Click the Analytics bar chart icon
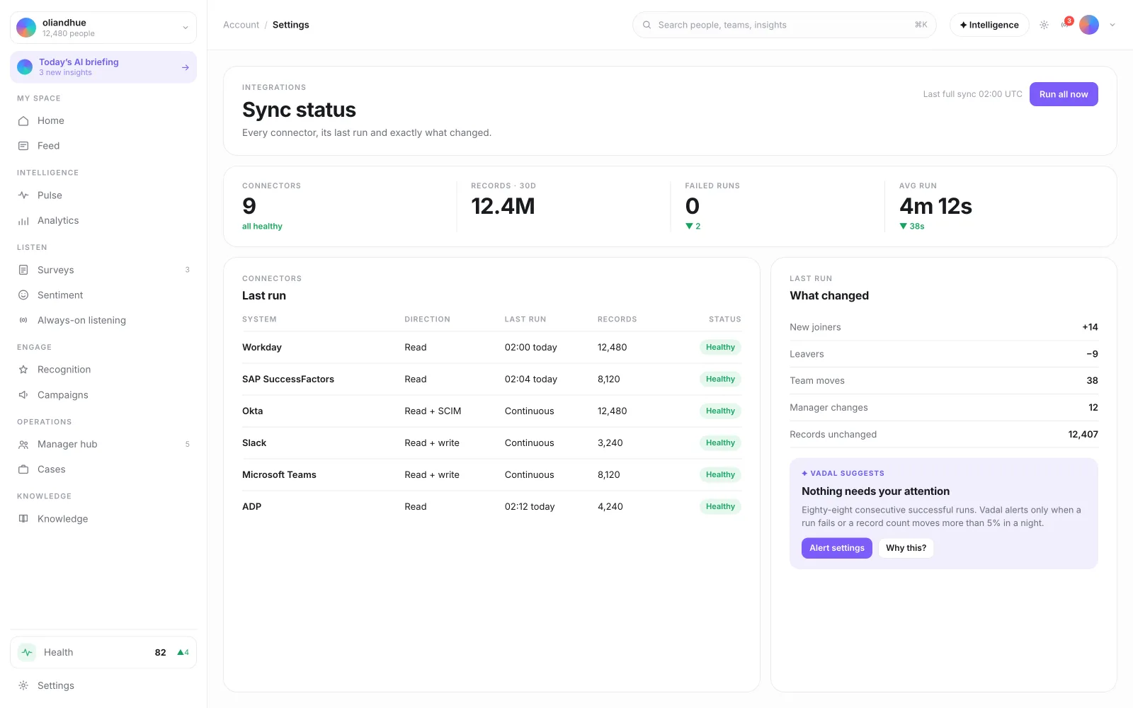The width and height of the screenshot is (1133, 708). pos(23,221)
